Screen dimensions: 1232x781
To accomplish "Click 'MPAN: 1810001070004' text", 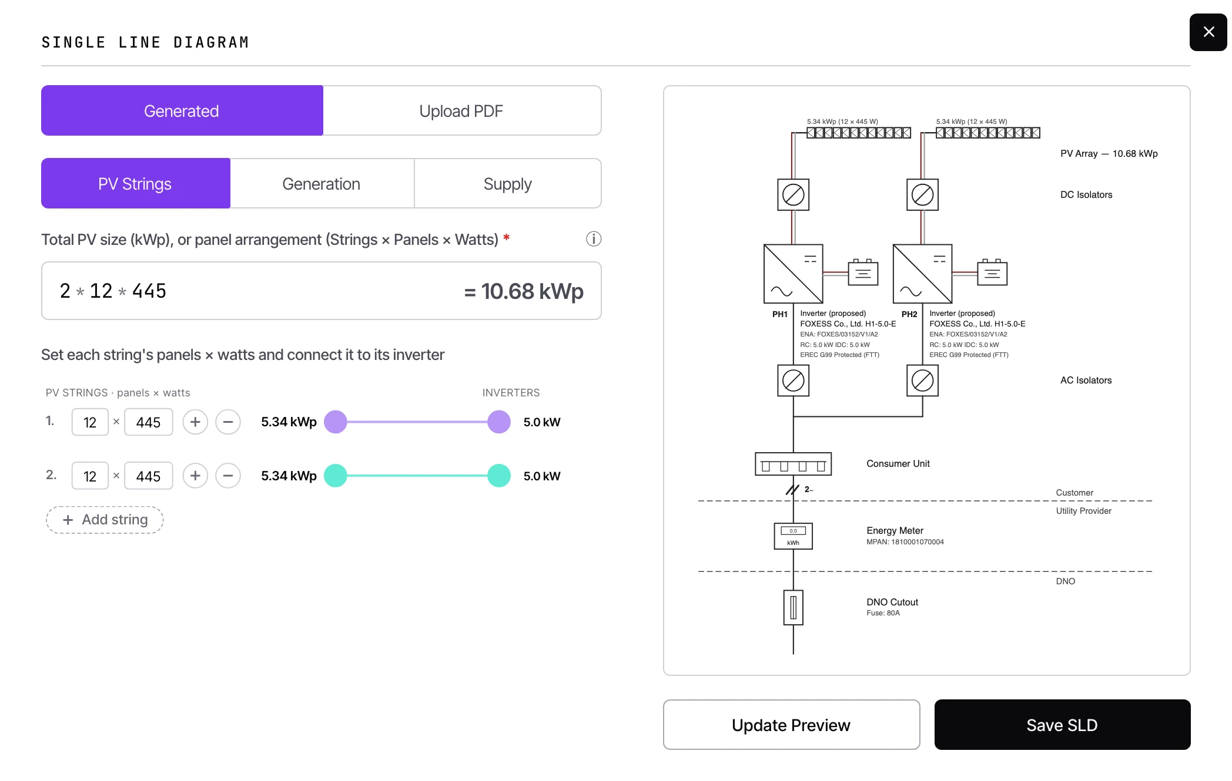I will coord(905,542).
